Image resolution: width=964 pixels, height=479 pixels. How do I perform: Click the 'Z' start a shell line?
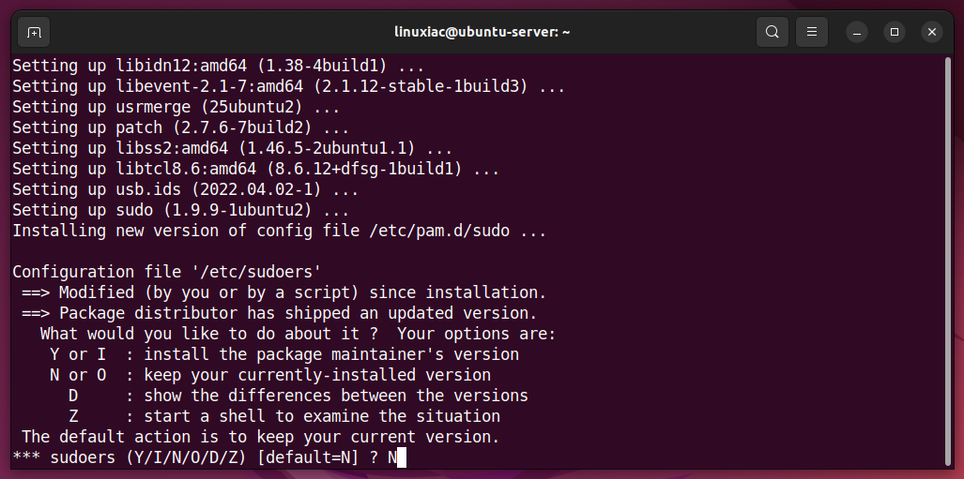pyautogui.click(x=284, y=416)
